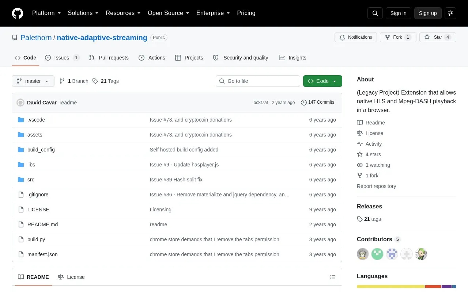This screenshot has width=468, height=292.
Task: Click the Fork button
Action: [x=398, y=37]
